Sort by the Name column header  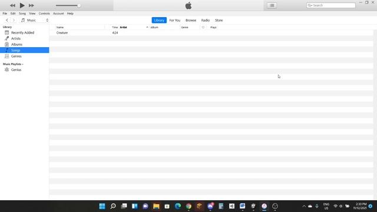point(60,28)
